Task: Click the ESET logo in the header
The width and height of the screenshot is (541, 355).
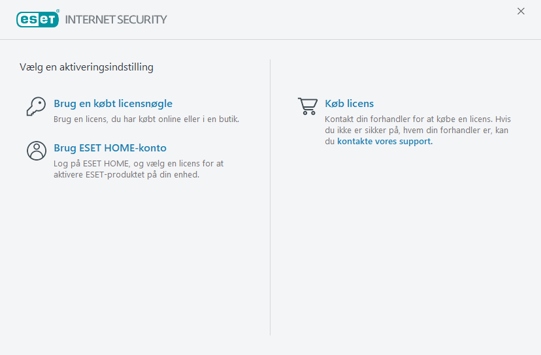Action: tap(37, 19)
